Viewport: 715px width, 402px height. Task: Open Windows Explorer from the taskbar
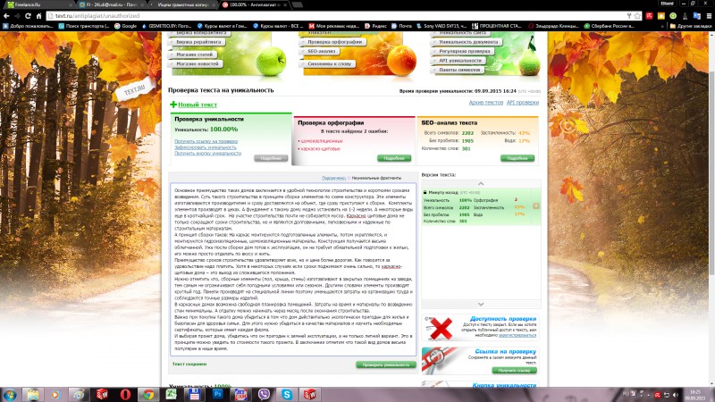coord(32,394)
